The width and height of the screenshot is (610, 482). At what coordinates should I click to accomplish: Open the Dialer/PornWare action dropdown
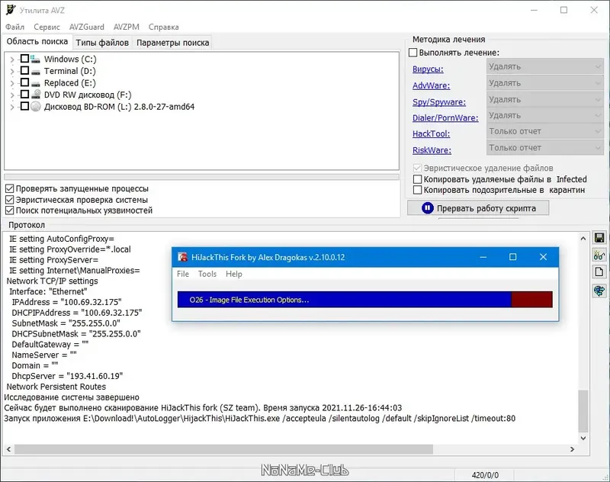544,115
